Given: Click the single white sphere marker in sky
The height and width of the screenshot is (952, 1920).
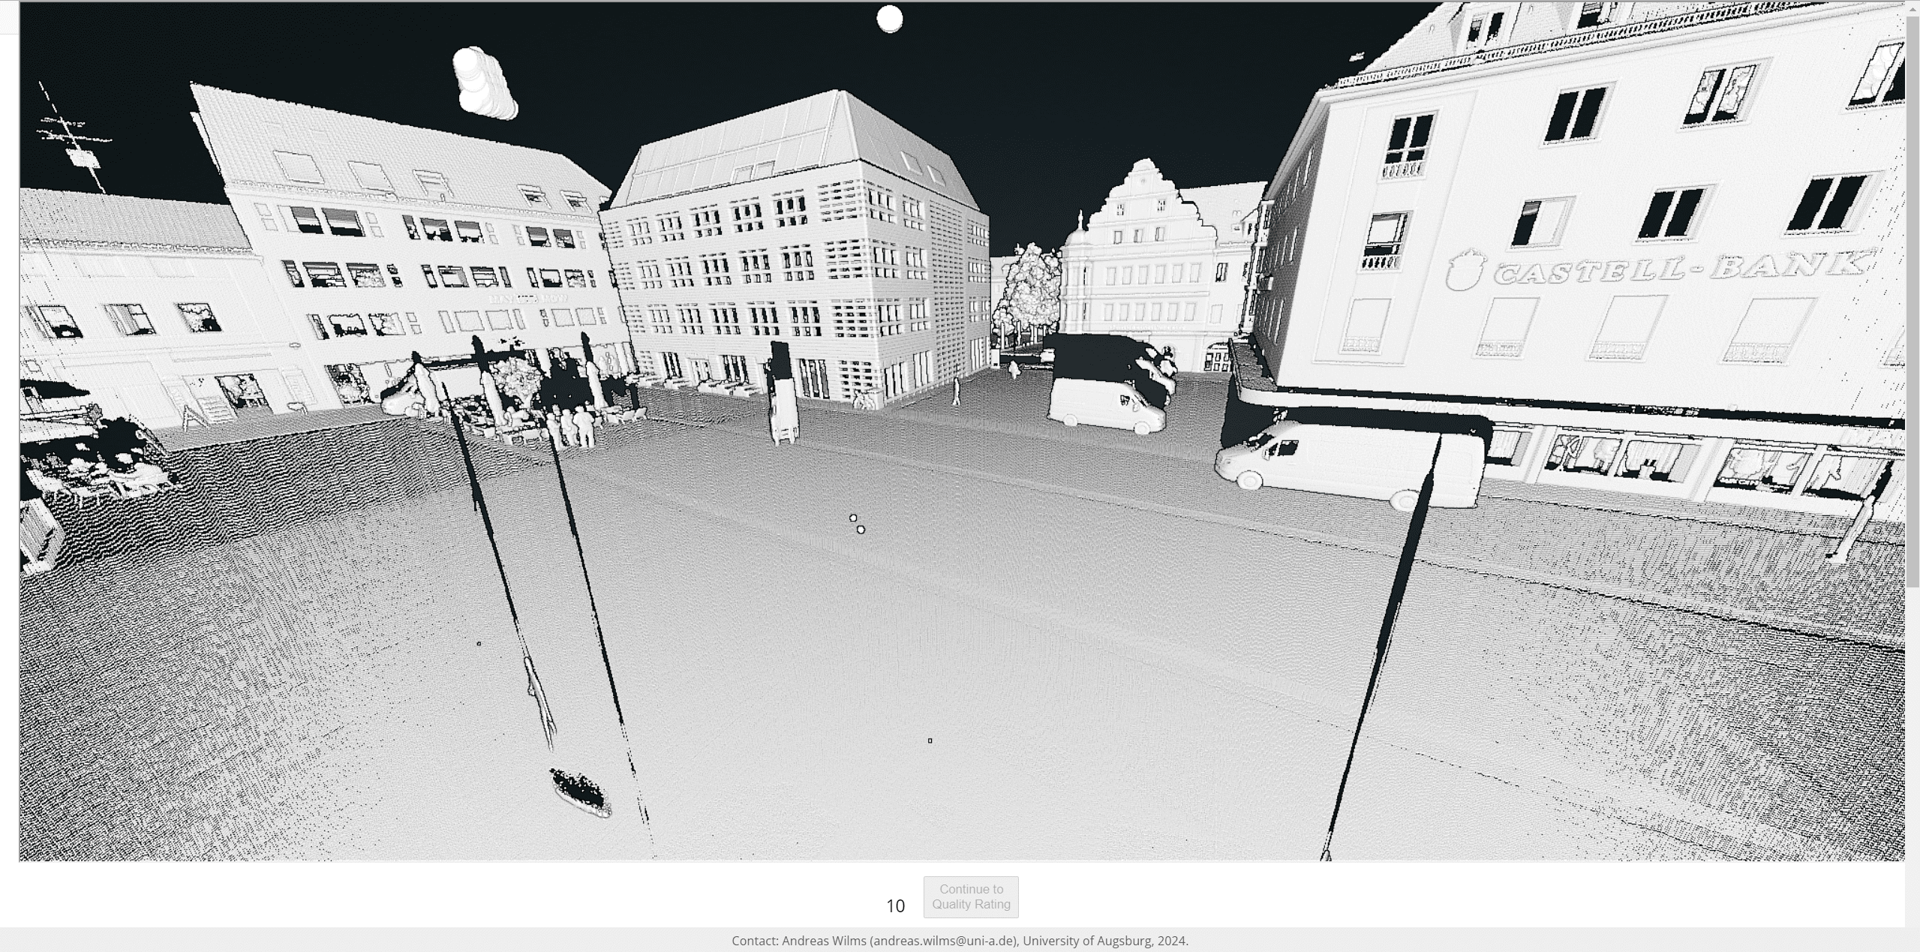Looking at the screenshot, I should 890,20.
